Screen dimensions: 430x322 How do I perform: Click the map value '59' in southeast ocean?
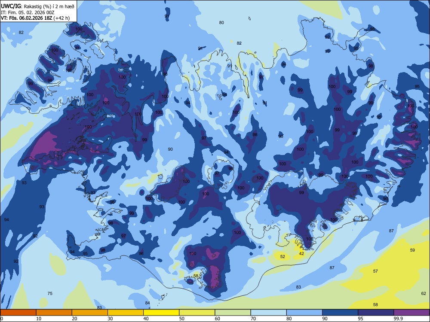tap(412, 250)
